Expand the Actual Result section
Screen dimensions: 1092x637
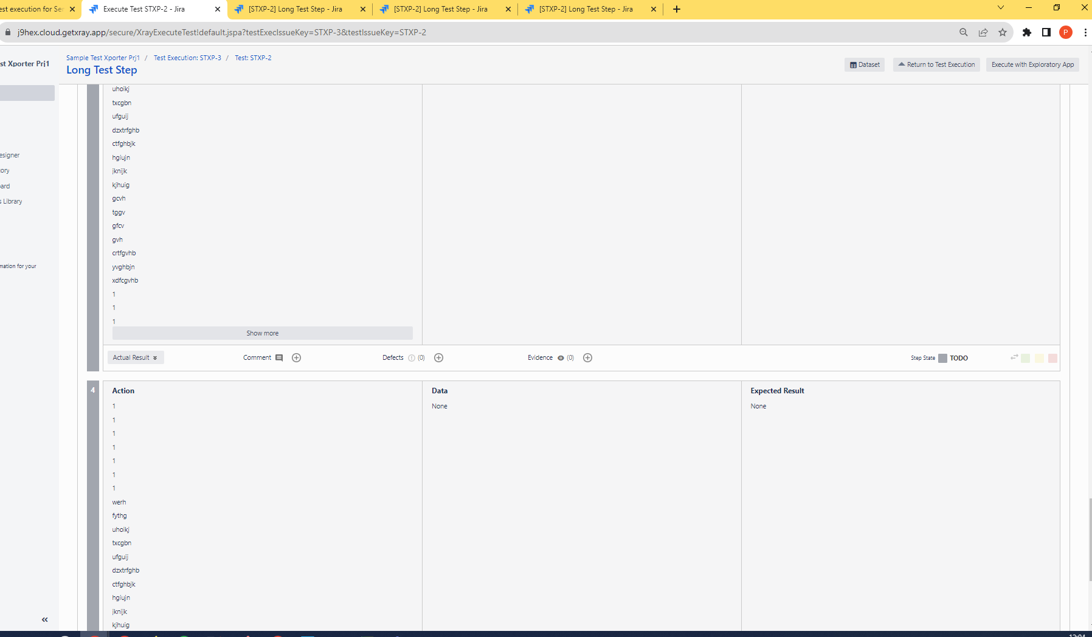[x=135, y=357]
